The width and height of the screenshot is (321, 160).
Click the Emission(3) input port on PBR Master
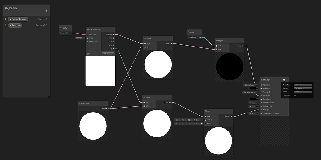[x=261, y=96]
